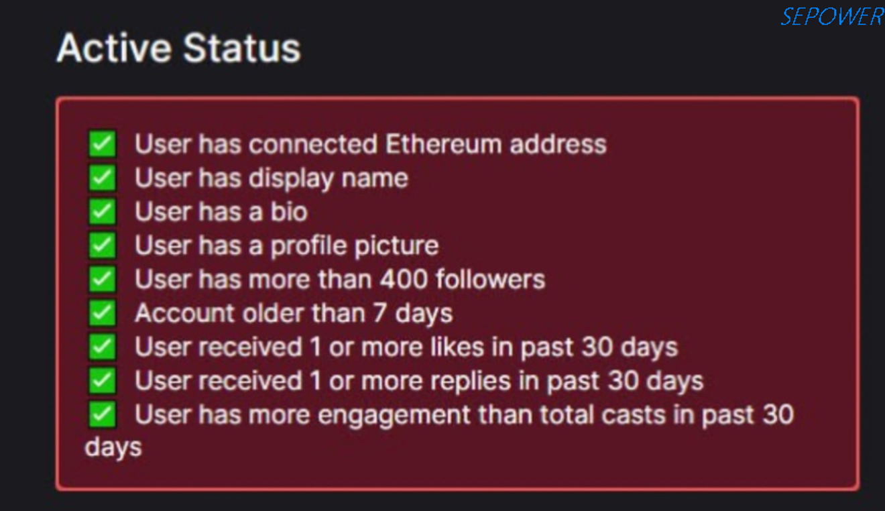Select the 'received 1 or more likes' line
This screenshot has height=511, width=885.
pos(406,347)
